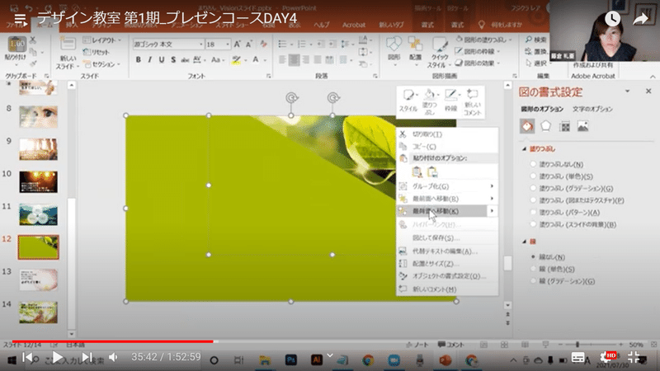Click 新しいコメント in the mini toolbar
660x371 pixels.
473,101
